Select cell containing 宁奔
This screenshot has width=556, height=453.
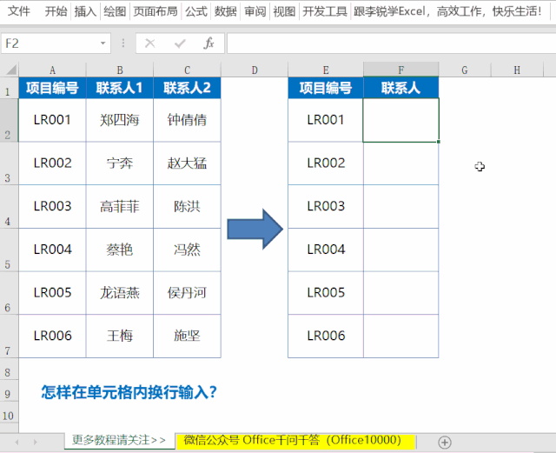pos(120,163)
